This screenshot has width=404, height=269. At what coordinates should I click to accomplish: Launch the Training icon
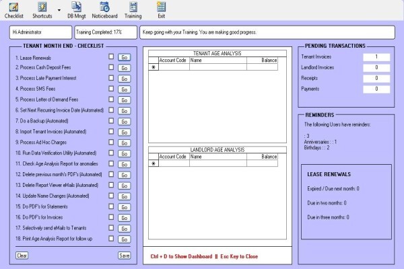[x=133, y=10]
